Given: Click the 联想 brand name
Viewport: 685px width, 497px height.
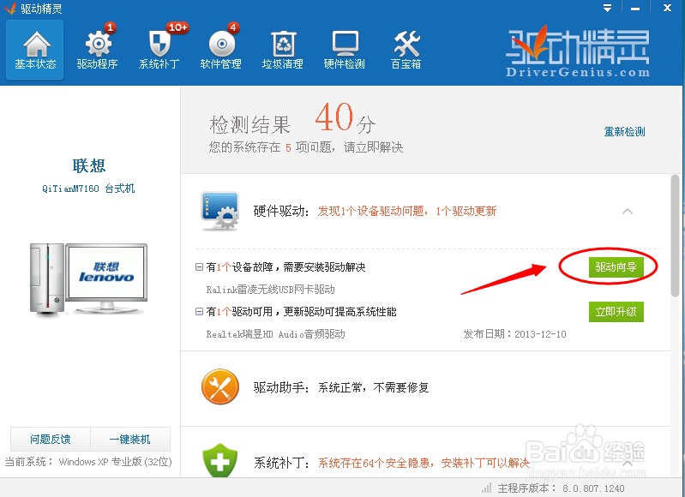Looking at the screenshot, I should coord(89,166).
